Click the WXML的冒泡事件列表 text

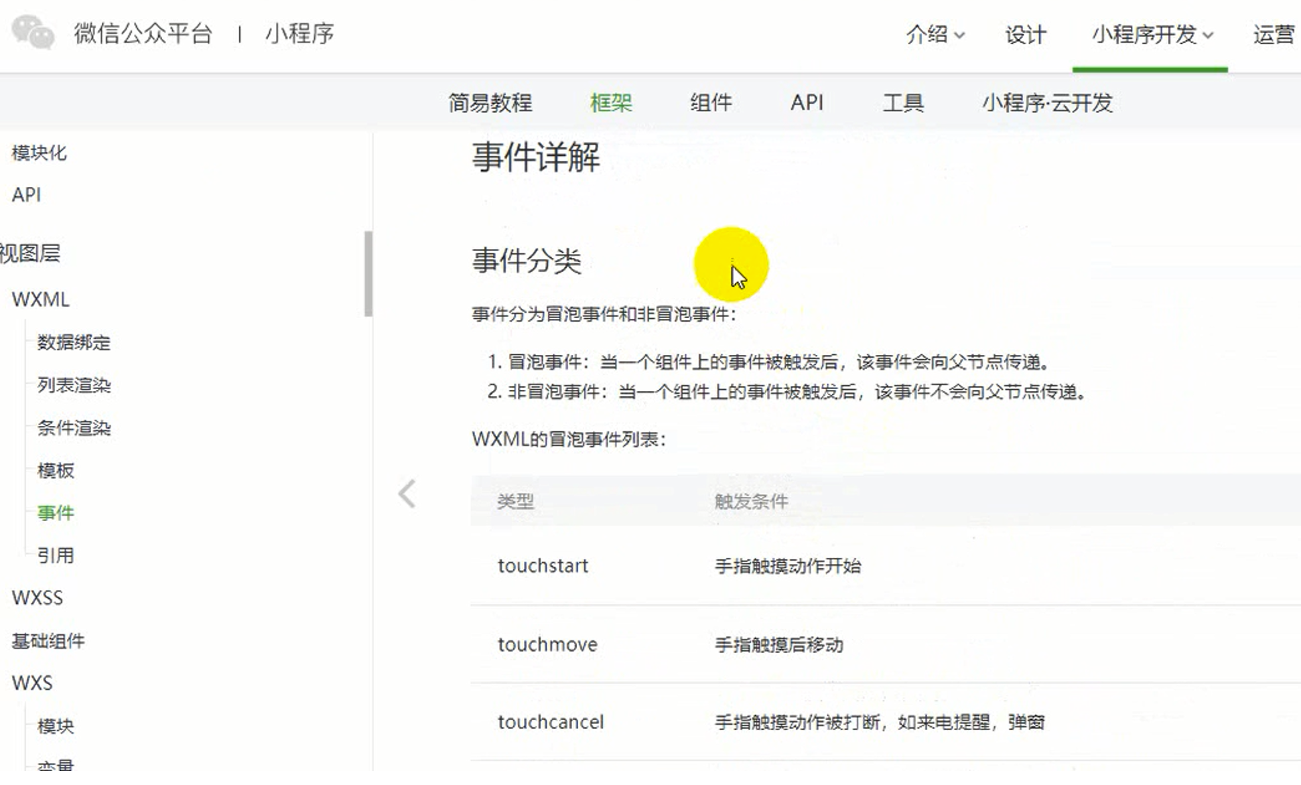point(569,439)
